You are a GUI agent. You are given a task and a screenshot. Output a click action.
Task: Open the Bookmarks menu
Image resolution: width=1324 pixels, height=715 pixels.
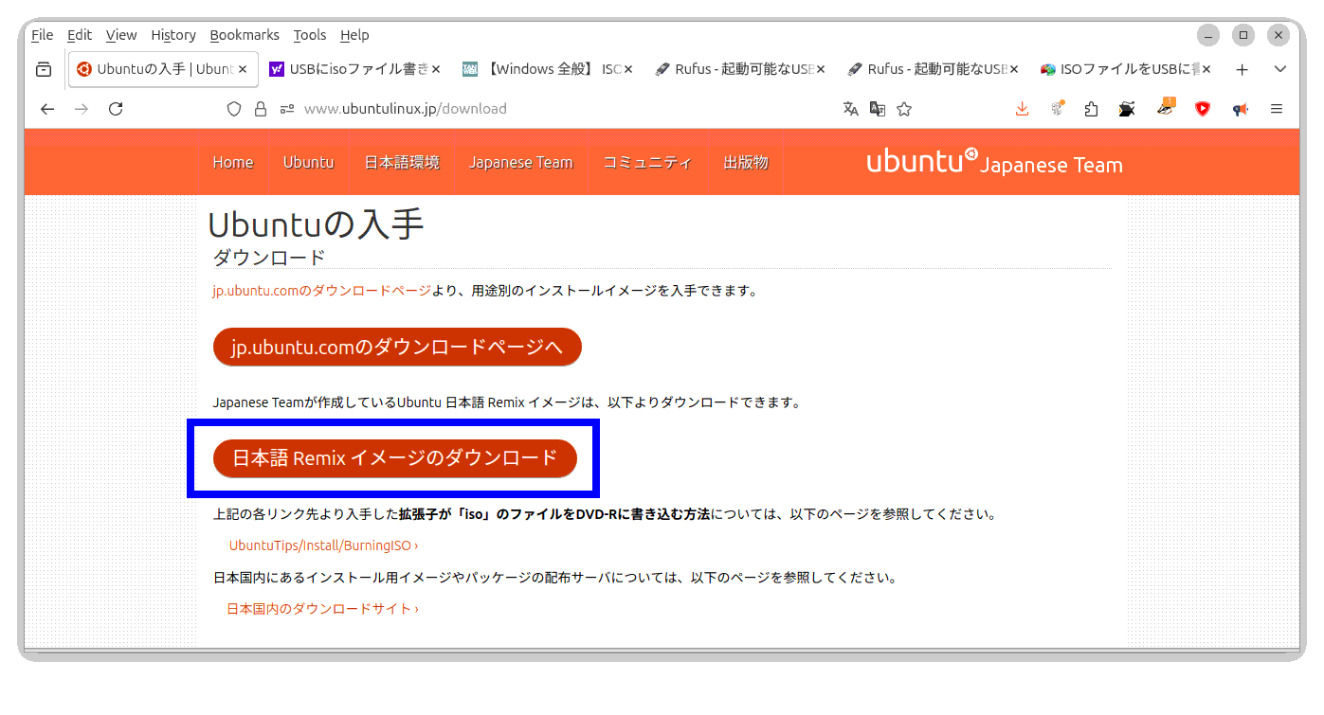[245, 35]
